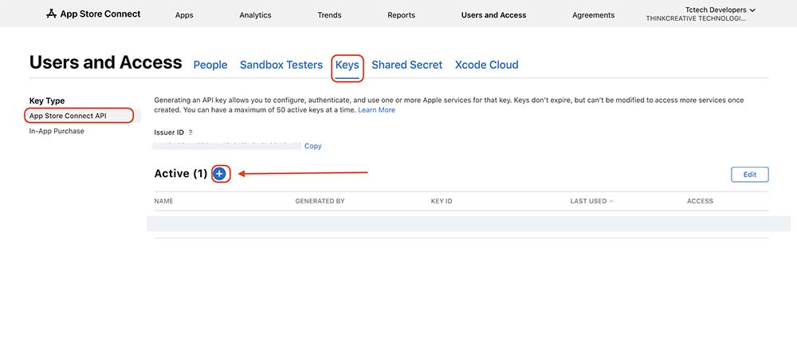Screen dimensions: 797x343
Task: Click the Edit button for active keys
Action: coord(750,174)
